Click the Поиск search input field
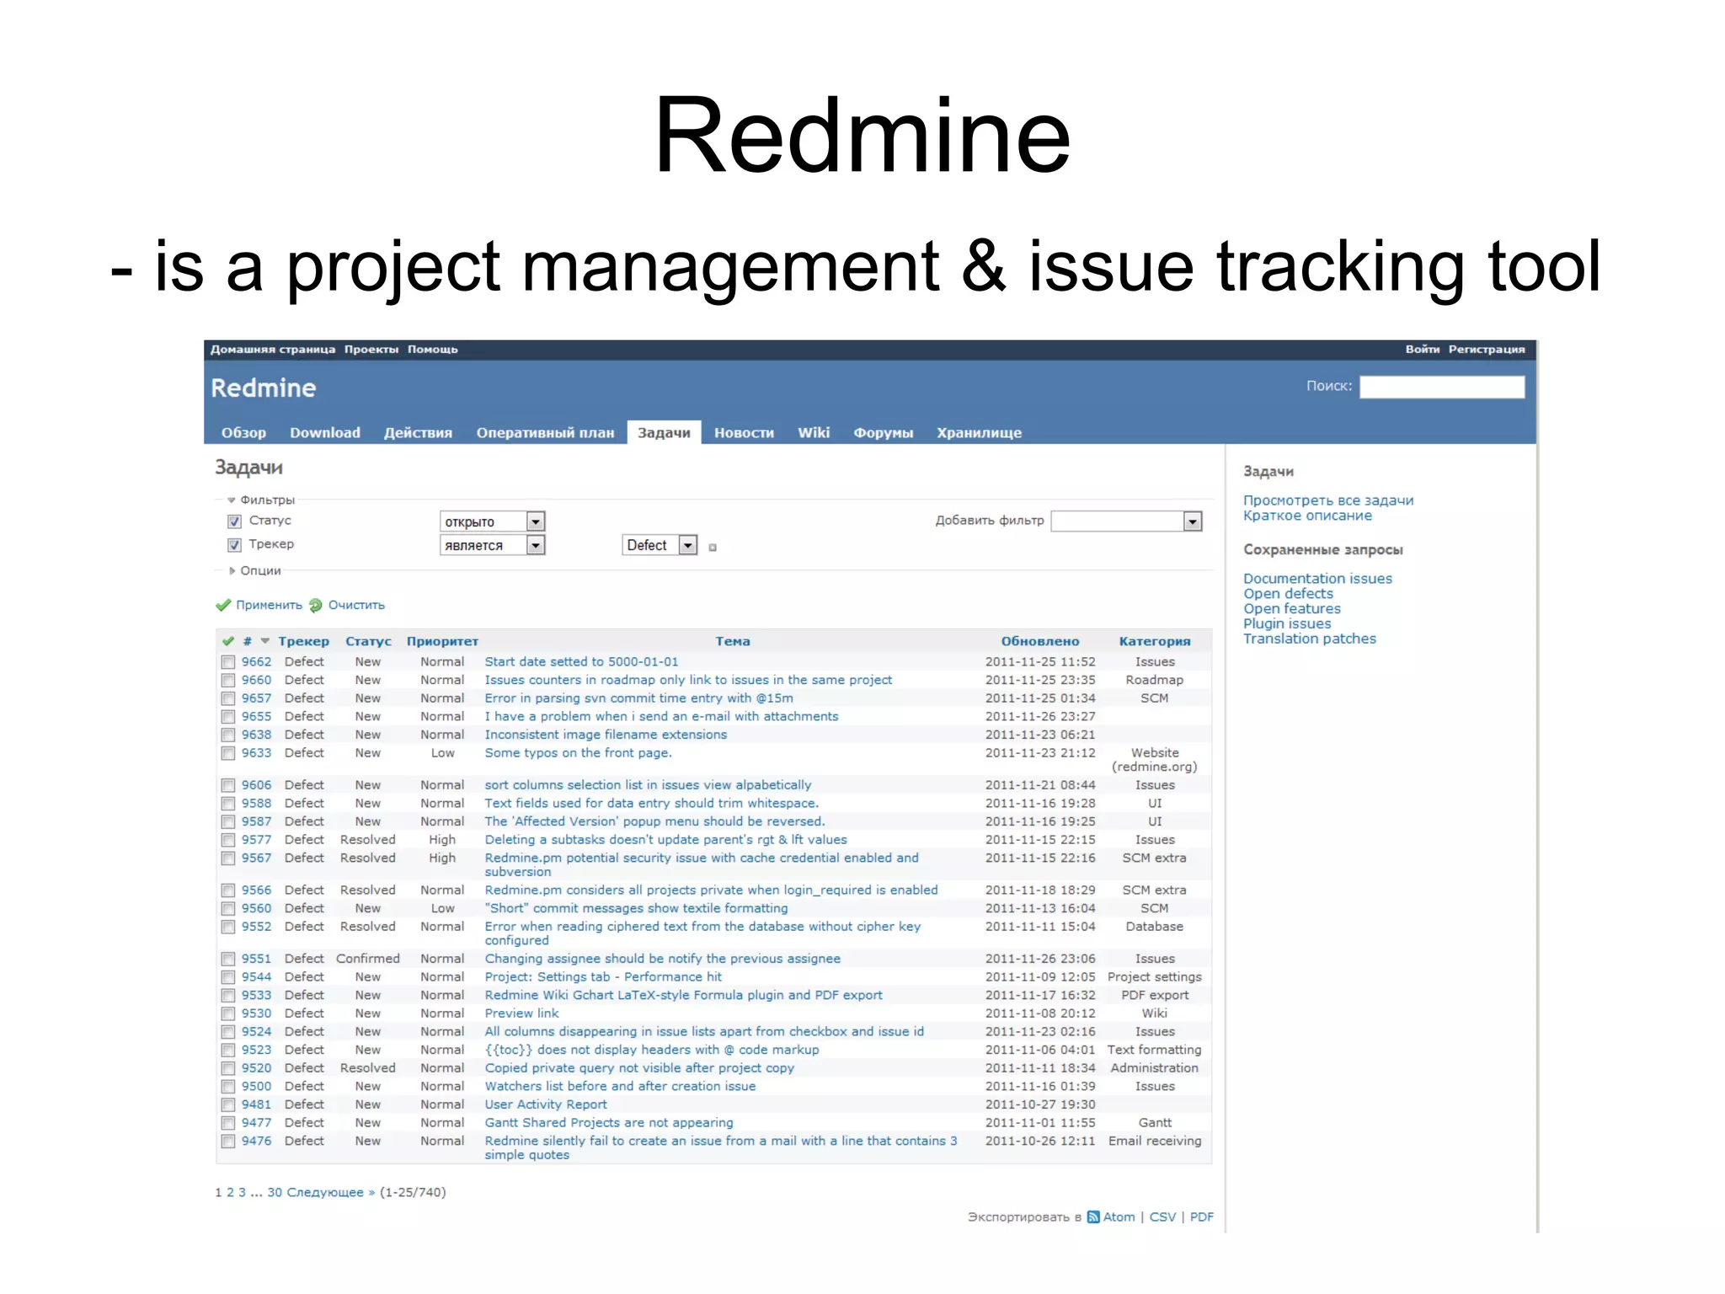This screenshot has width=1725, height=1294. pyautogui.click(x=1442, y=387)
